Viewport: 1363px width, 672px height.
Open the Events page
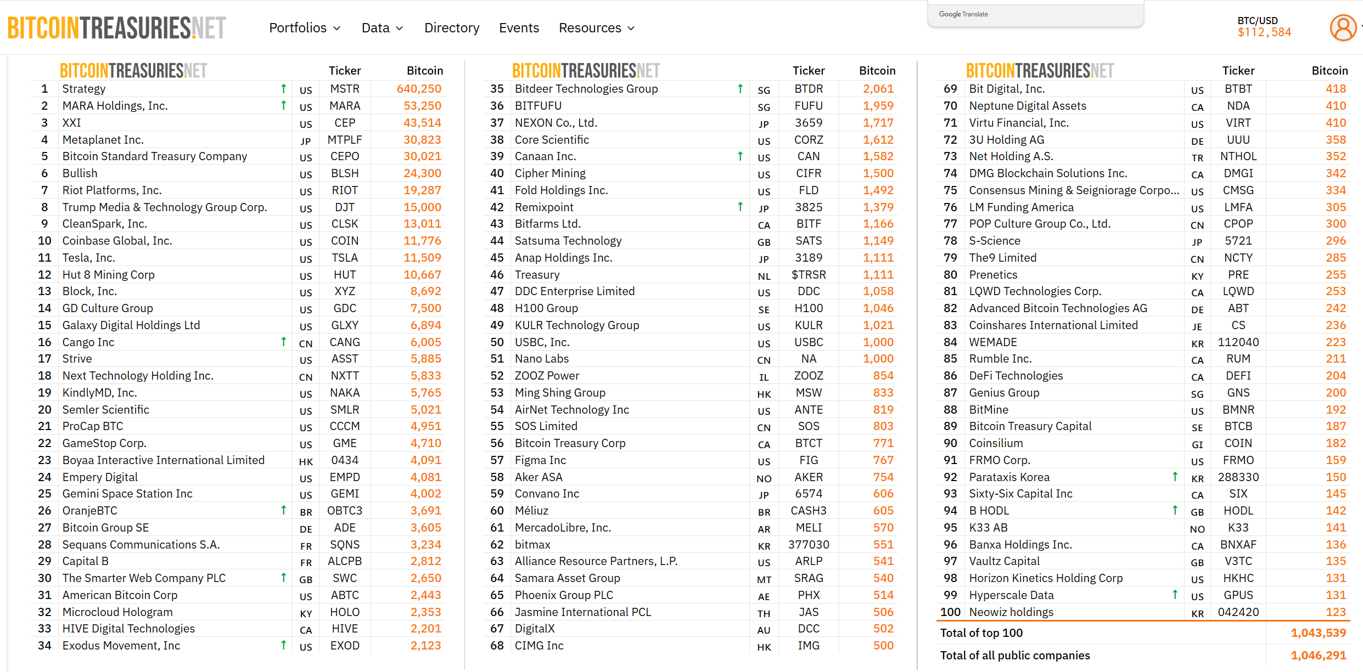click(x=519, y=28)
